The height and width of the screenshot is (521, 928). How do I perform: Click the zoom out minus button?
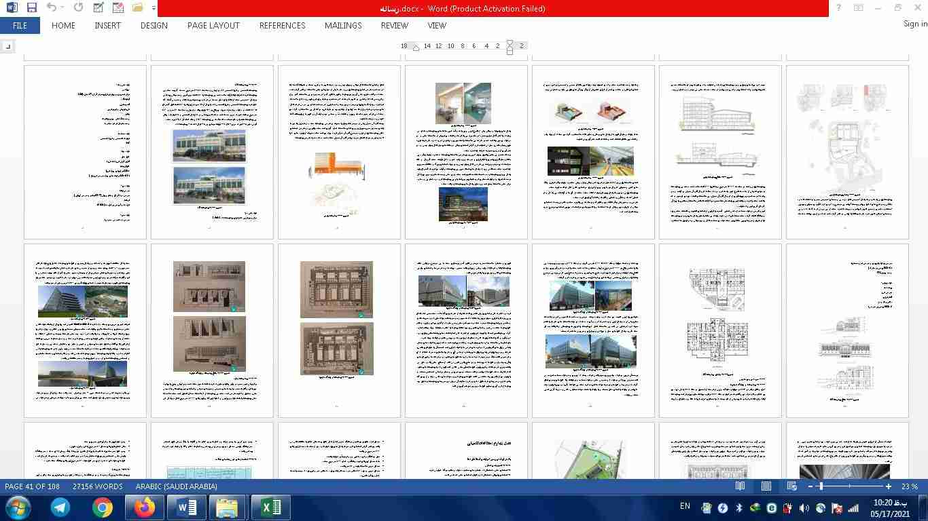tap(810, 486)
